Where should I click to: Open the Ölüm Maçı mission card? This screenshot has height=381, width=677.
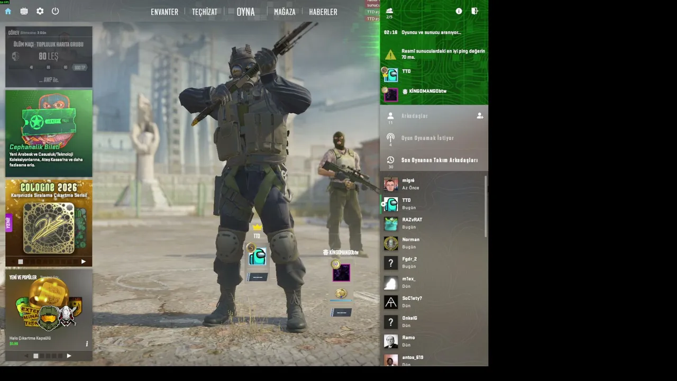point(49,57)
